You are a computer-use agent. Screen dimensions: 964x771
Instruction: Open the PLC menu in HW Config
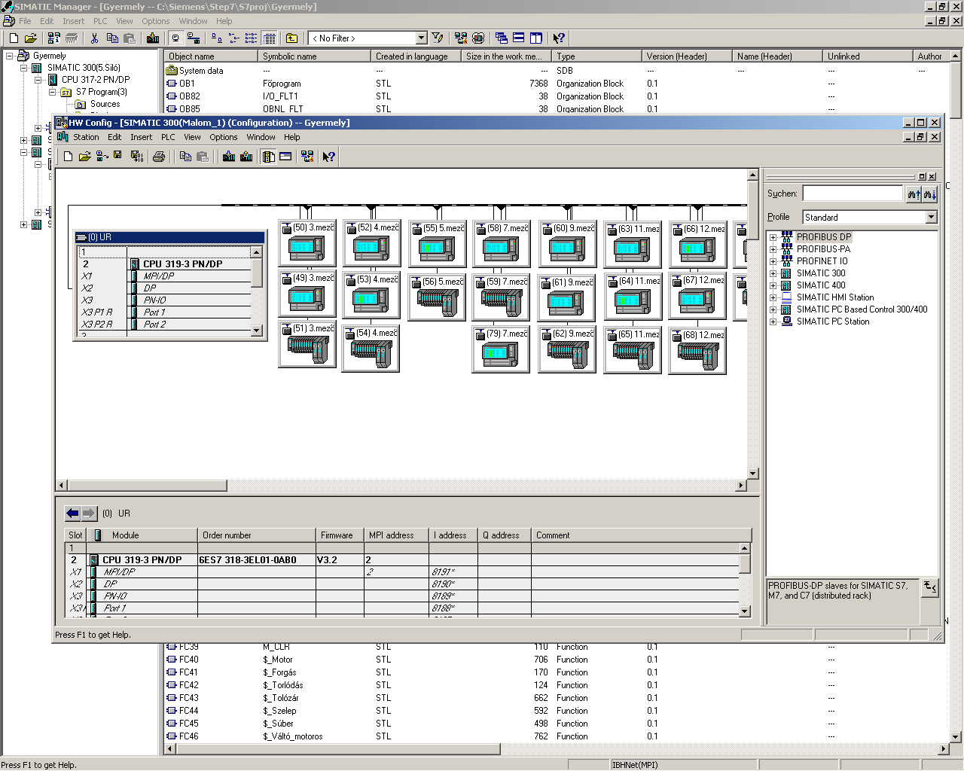[x=168, y=137]
